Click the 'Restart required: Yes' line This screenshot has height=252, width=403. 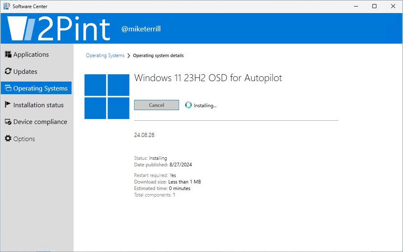155,175
